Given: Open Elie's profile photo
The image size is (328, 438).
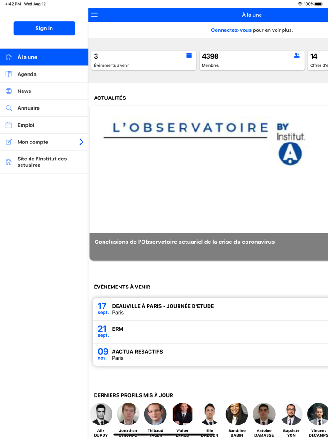Looking at the screenshot, I should (x=209, y=414).
